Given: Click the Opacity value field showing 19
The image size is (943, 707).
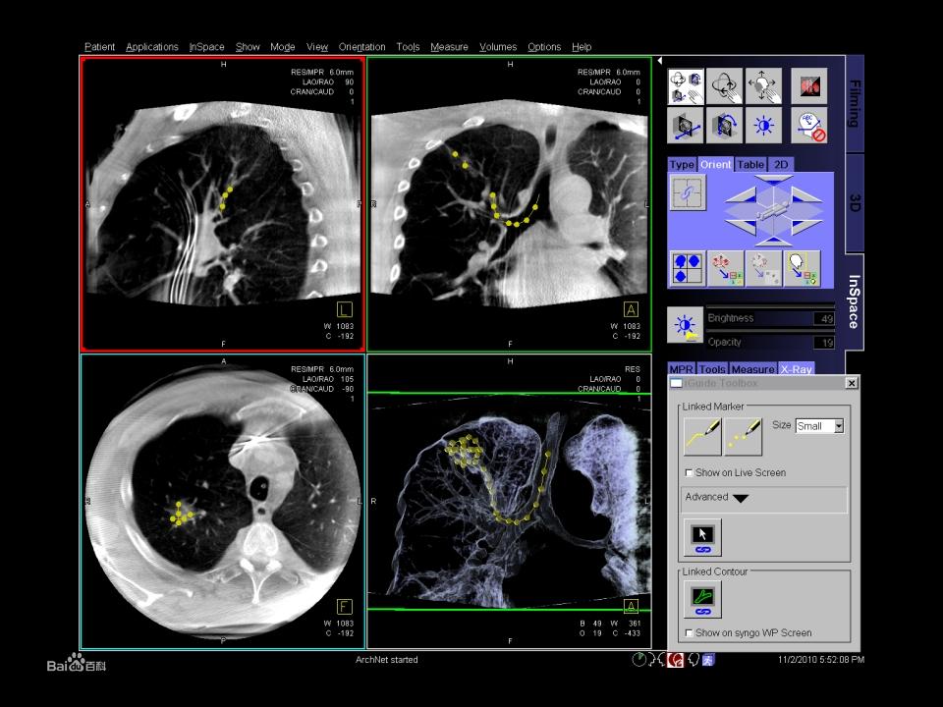Looking at the screenshot, I should coord(823,343).
